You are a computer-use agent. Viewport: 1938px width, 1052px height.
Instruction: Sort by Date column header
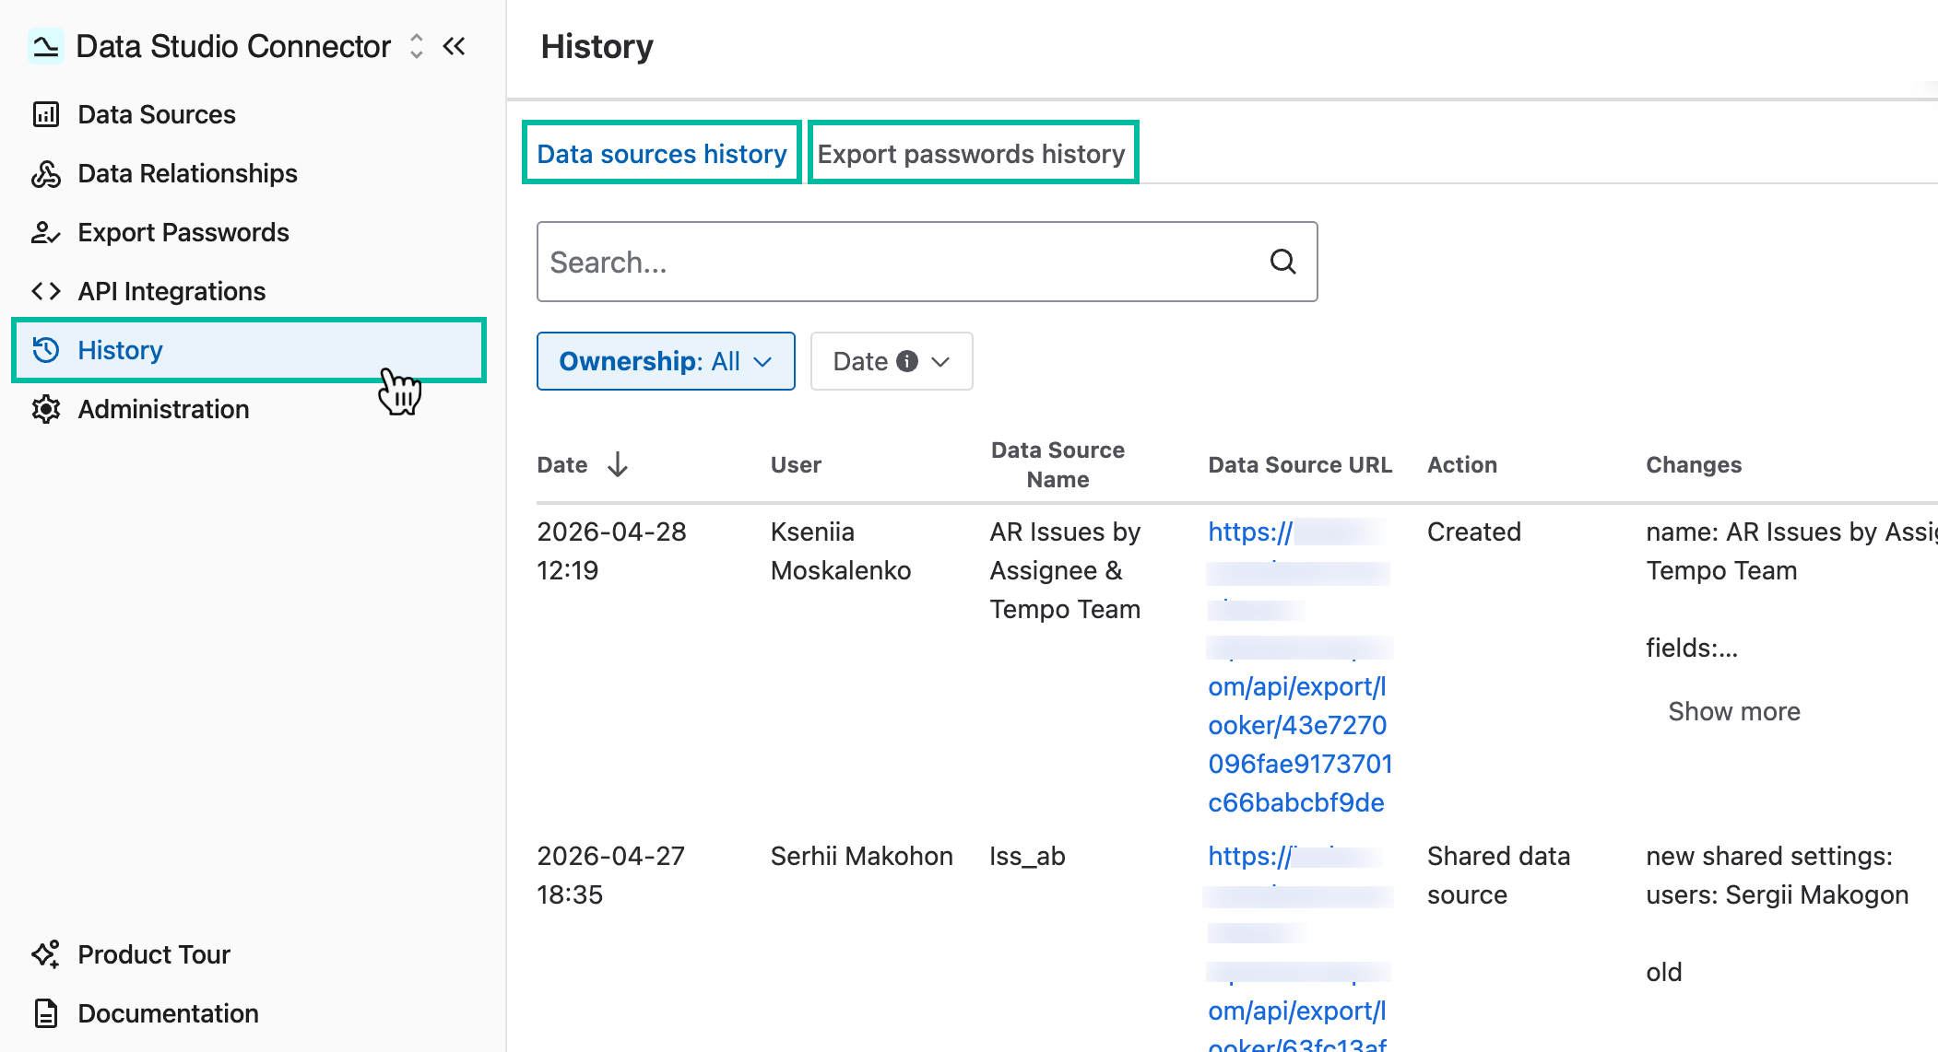click(562, 465)
